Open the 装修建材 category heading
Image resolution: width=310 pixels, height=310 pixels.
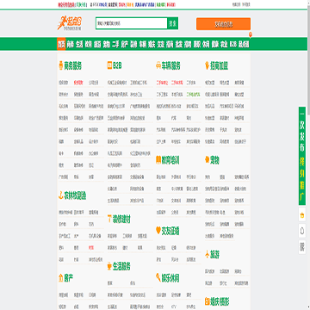[x=121, y=220]
